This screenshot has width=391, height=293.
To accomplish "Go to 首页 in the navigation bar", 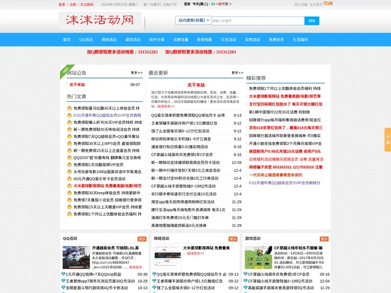I will pos(67,40).
